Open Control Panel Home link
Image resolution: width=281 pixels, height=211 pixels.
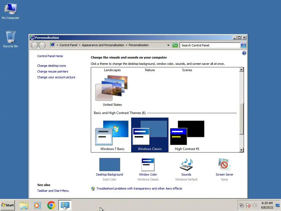pos(50,56)
